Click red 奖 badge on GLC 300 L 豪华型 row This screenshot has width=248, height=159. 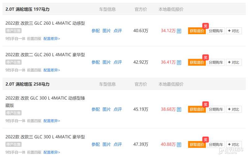point(206,140)
